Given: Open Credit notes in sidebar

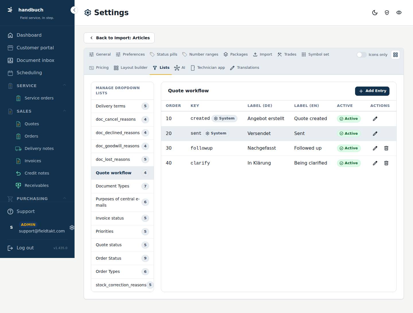Looking at the screenshot, I should [x=37, y=173].
